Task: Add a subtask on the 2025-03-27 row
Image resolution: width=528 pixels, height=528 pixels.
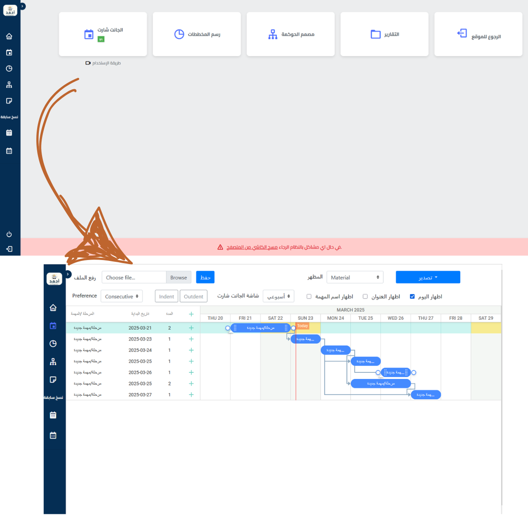Action: 191,395
